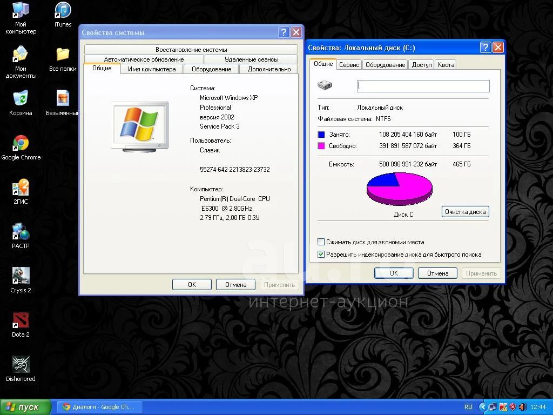
Task: Click the help button in disk properties
Action: point(485,48)
